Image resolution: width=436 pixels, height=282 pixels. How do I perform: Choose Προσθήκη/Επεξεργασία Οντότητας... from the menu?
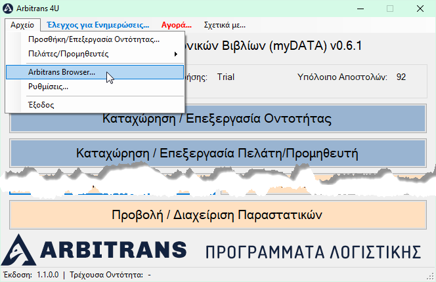click(x=95, y=39)
